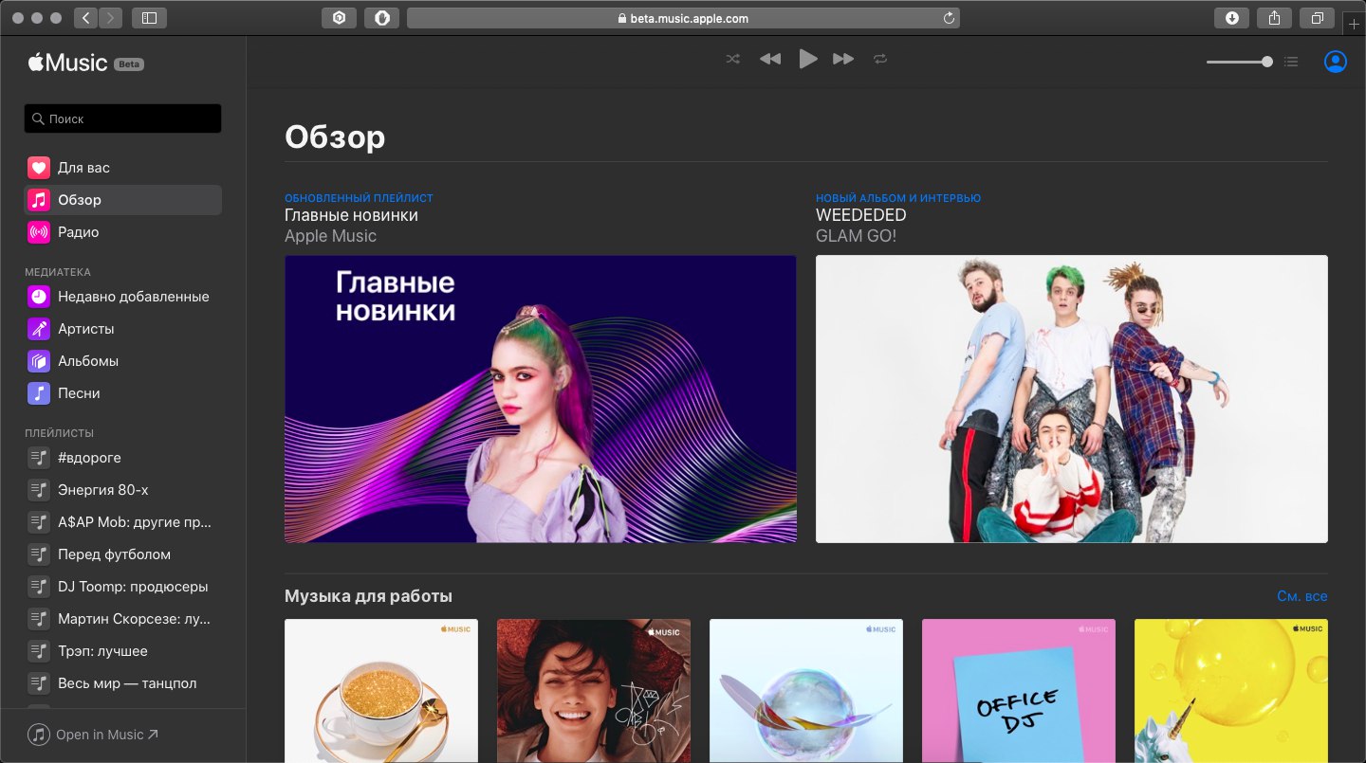The height and width of the screenshot is (763, 1366).
Task: Open Safari downloads icon
Action: (x=1231, y=17)
